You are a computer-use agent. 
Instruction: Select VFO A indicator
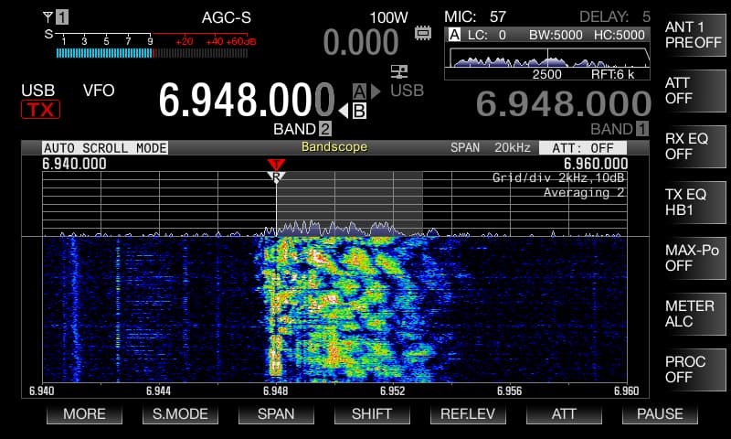[359, 91]
